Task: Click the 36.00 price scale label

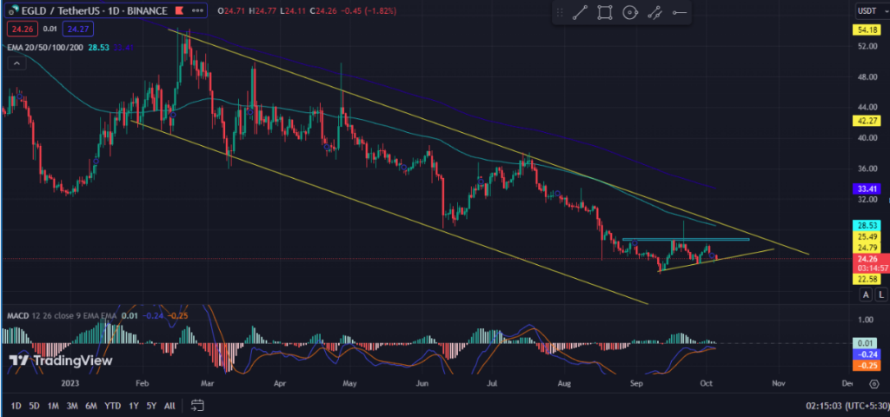Action: click(867, 169)
